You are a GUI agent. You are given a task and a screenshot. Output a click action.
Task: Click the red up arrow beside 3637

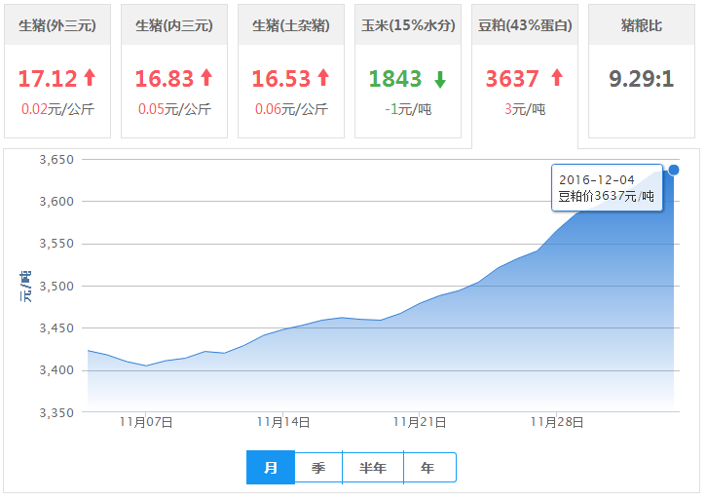557,77
